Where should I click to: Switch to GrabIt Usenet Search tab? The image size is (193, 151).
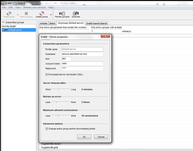coord(96,23)
